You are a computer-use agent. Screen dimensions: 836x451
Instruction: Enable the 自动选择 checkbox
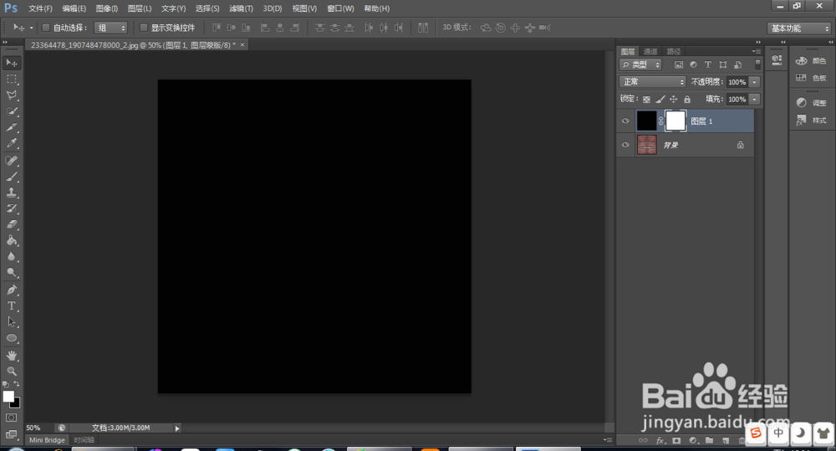tap(46, 28)
